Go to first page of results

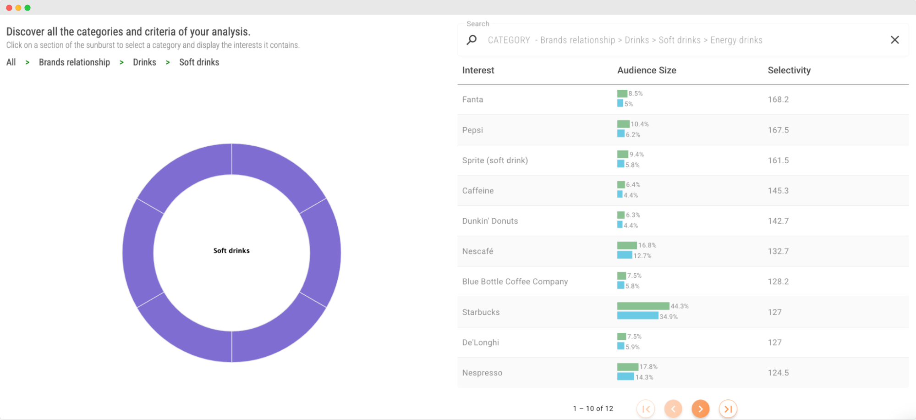point(646,409)
